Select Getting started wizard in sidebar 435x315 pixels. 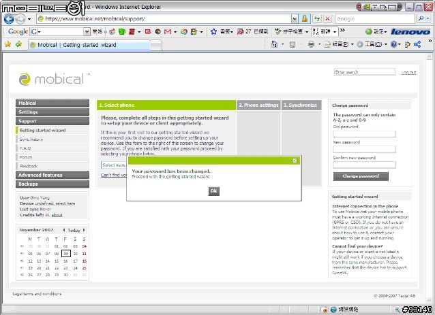[52, 131]
